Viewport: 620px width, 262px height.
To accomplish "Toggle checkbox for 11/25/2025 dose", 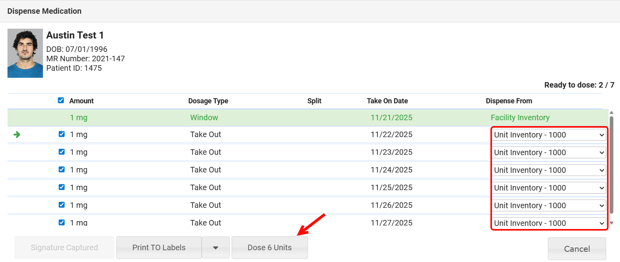I will [62, 187].
